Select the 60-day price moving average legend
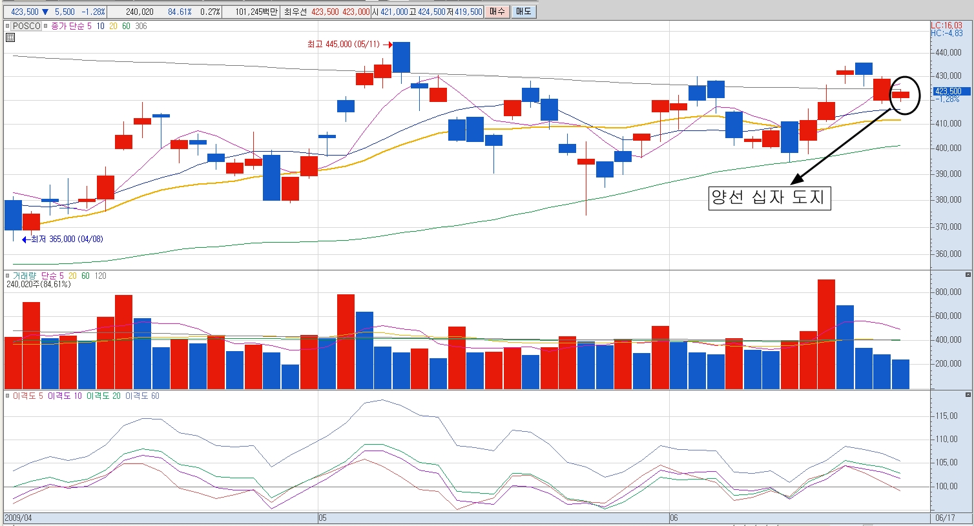974x526 pixels. [x=126, y=26]
